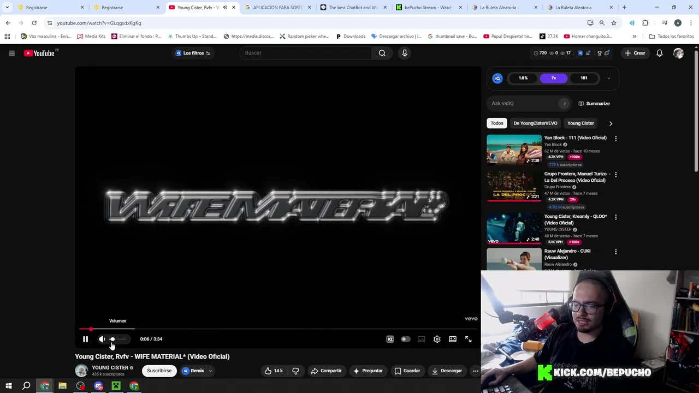Expand the Remix dropdown arrow
This screenshot has height=393, width=699.
[210, 371]
